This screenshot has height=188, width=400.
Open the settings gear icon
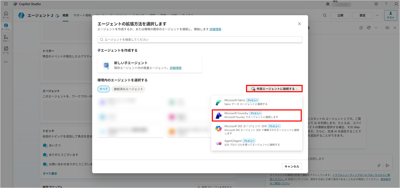pyautogui.click(x=376, y=4)
